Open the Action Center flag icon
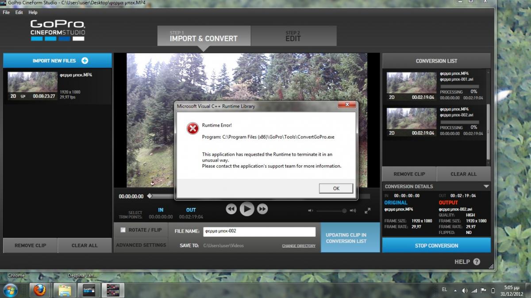 [x=484, y=290]
